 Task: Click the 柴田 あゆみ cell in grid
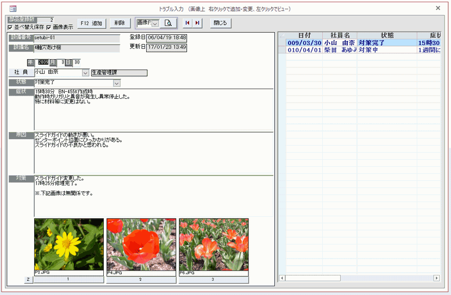[x=340, y=50]
